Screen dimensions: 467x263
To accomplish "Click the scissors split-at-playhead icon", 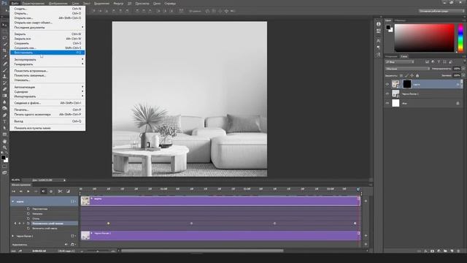I will [60, 191].
